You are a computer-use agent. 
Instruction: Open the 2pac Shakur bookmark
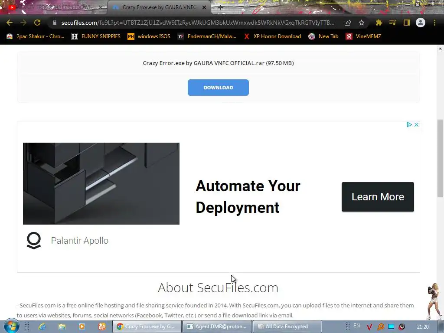pos(36,36)
